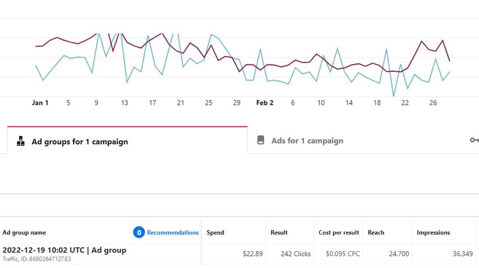The image size is (479, 268).
Task: Click the ad groups blocks icon
Action: pyautogui.click(x=21, y=141)
